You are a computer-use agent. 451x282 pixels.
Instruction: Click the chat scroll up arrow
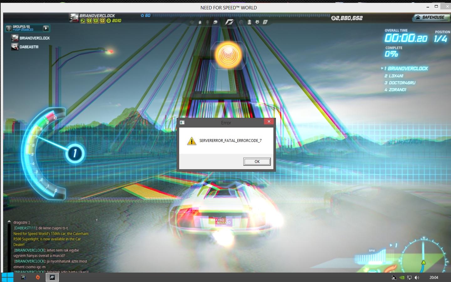tap(9, 222)
